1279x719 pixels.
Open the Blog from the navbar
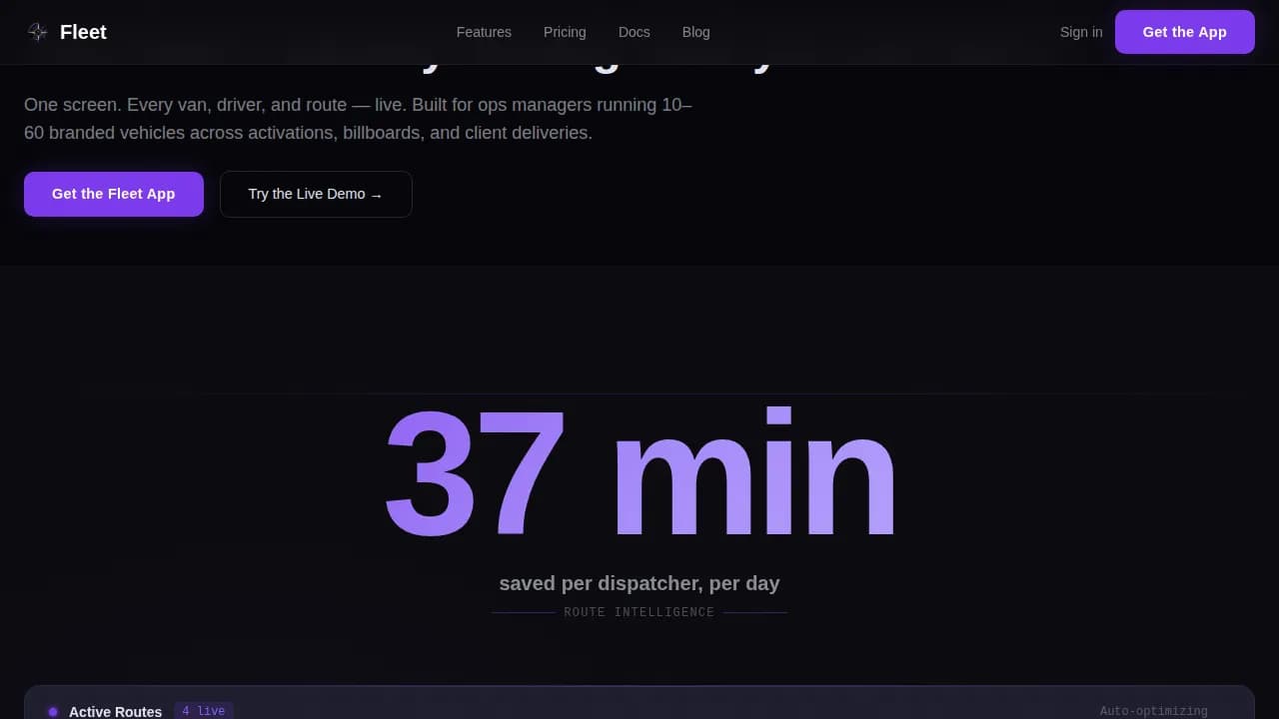[x=695, y=31]
